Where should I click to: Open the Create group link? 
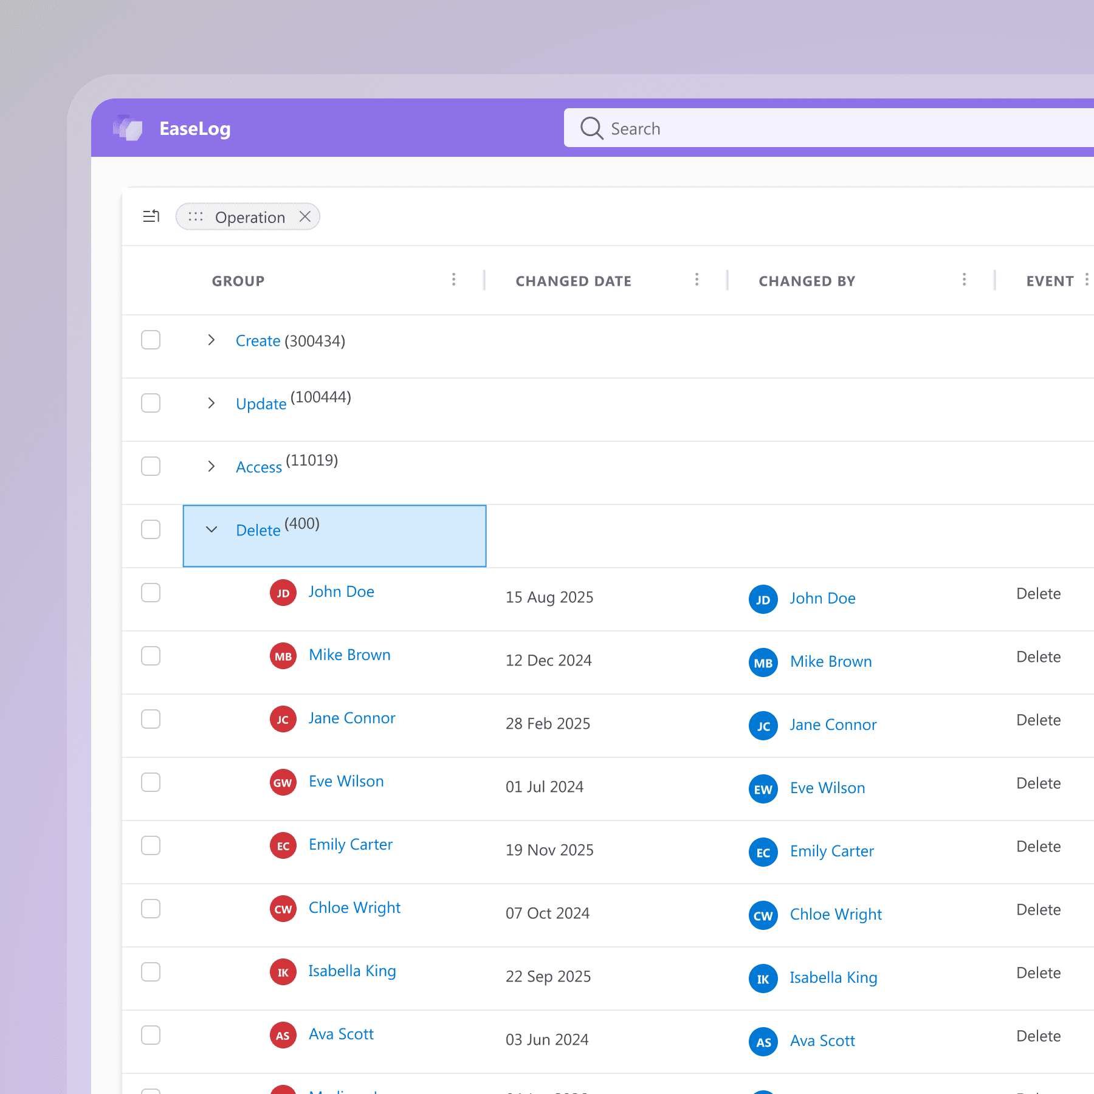(258, 341)
